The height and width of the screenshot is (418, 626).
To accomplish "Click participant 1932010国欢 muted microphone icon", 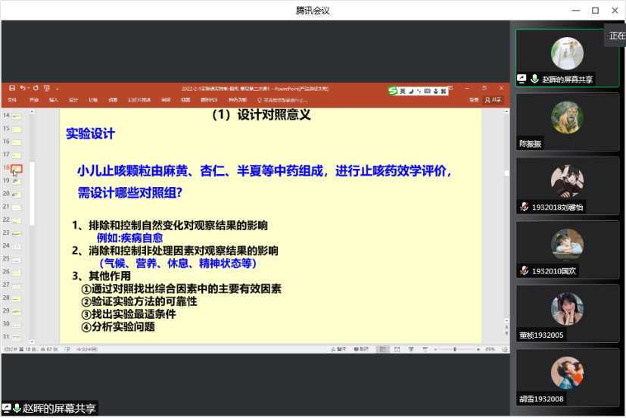I will (x=525, y=270).
